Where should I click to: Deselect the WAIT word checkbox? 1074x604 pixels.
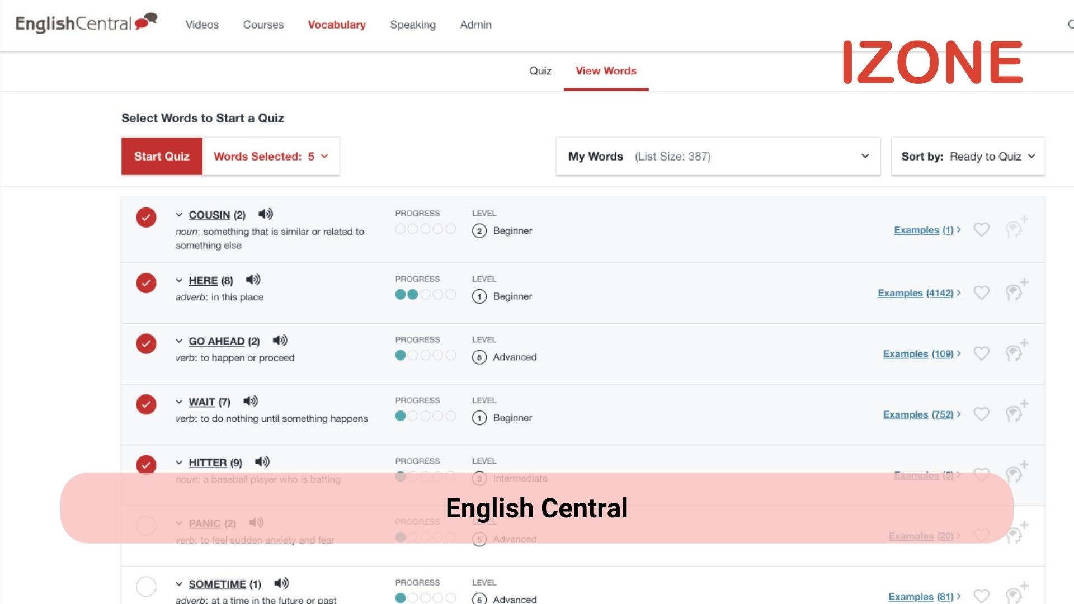[x=146, y=404]
